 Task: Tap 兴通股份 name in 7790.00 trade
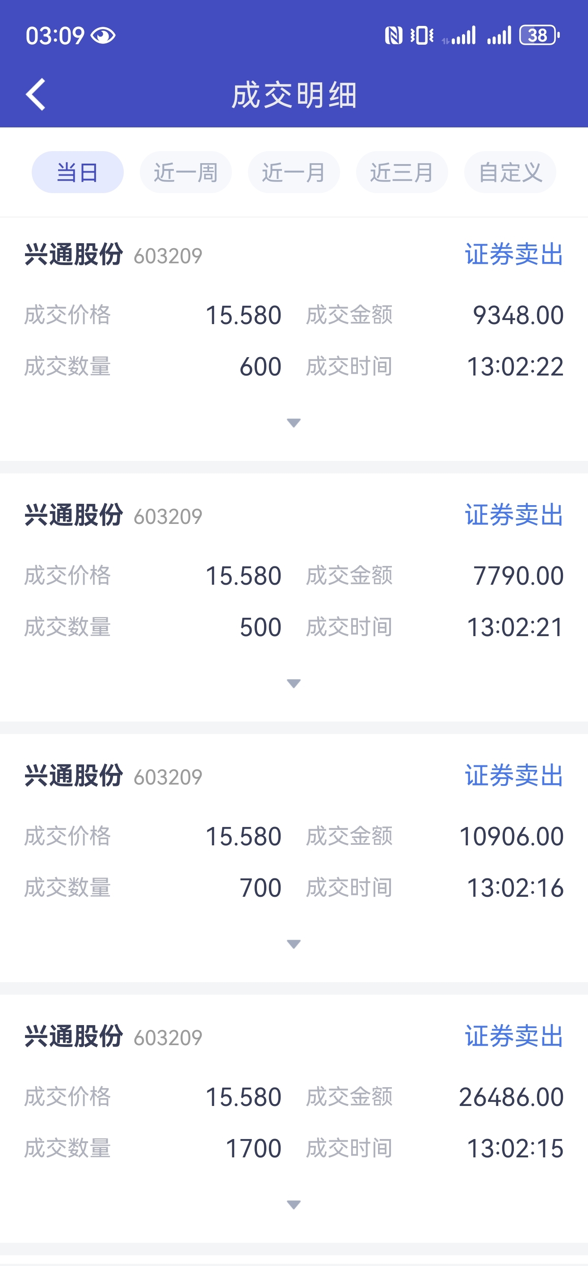click(x=74, y=515)
